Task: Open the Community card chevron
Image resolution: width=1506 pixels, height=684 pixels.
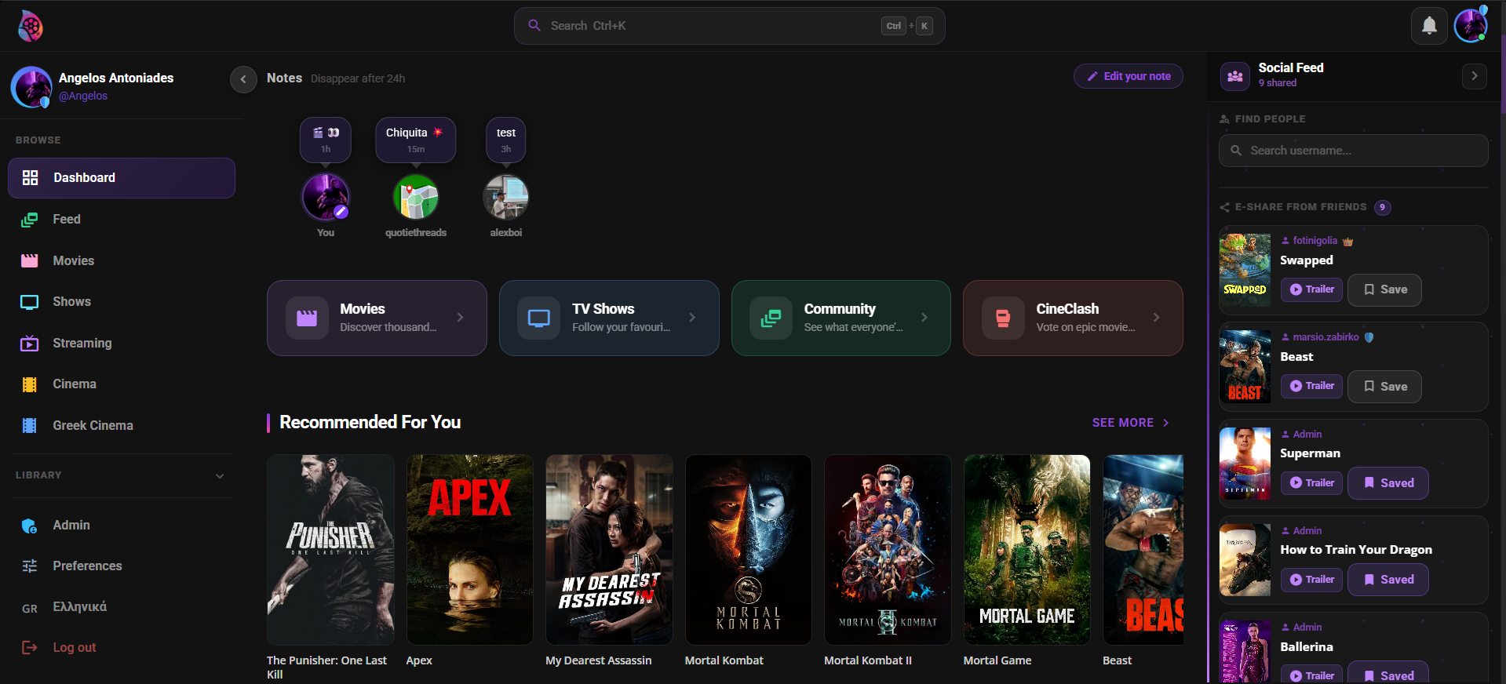Action: (924, 318)
